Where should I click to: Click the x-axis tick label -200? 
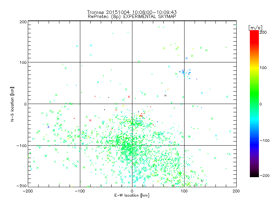(28, 191)
